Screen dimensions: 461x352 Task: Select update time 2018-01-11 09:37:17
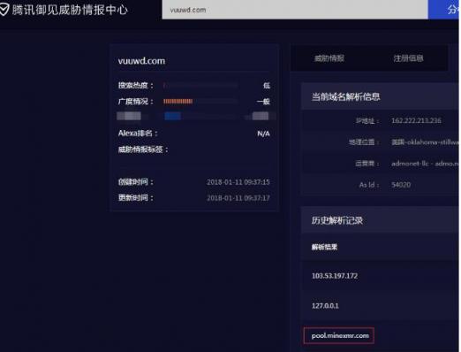pos(238,198)
